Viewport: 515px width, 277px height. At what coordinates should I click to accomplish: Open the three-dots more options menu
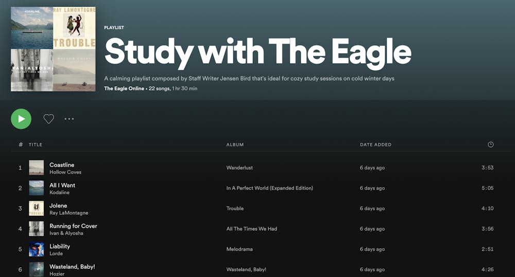69,119
